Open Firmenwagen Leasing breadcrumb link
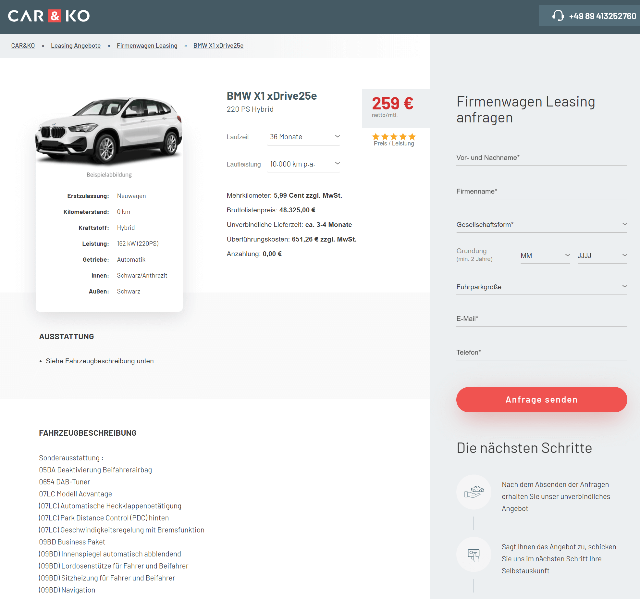The height and width of the screenshot is (599, 640). click(x=147, y=45)
